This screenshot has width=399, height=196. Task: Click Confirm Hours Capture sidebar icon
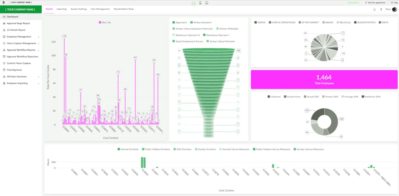pyautogui.click(x=4, y=63)
